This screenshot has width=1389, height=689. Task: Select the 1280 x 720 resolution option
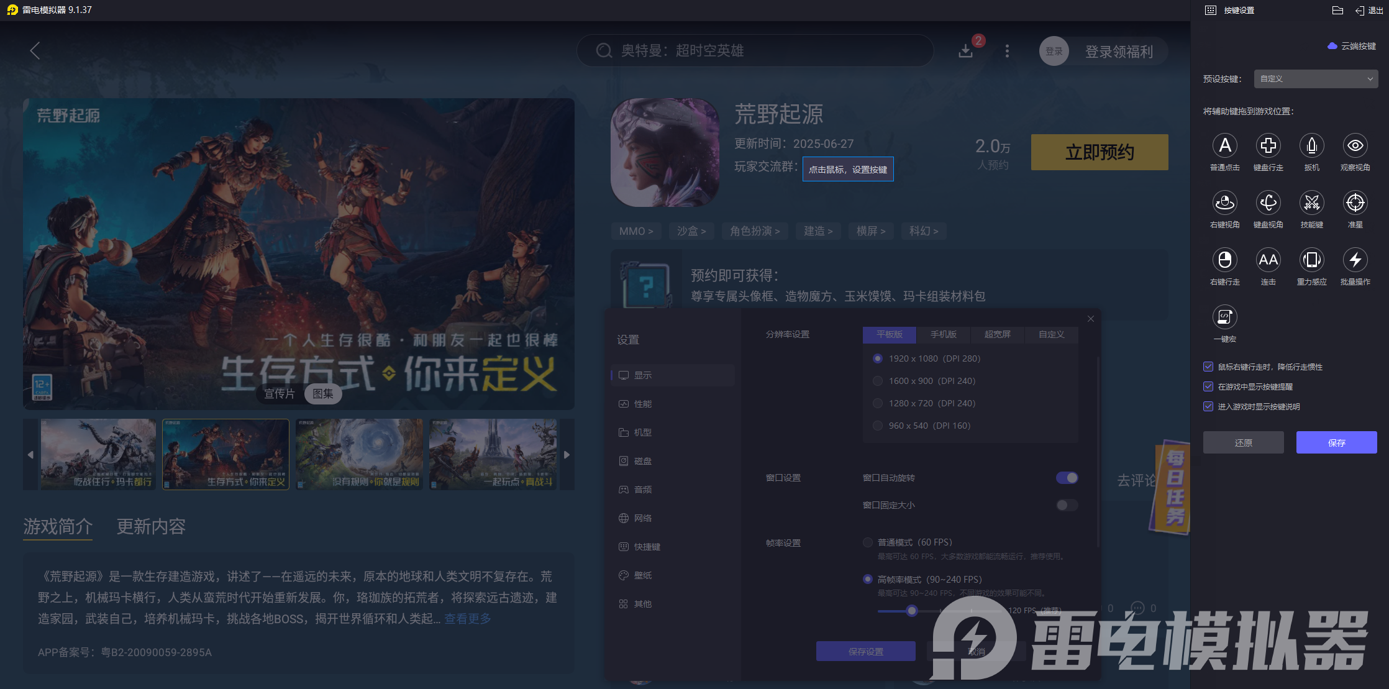pos(878,403)
